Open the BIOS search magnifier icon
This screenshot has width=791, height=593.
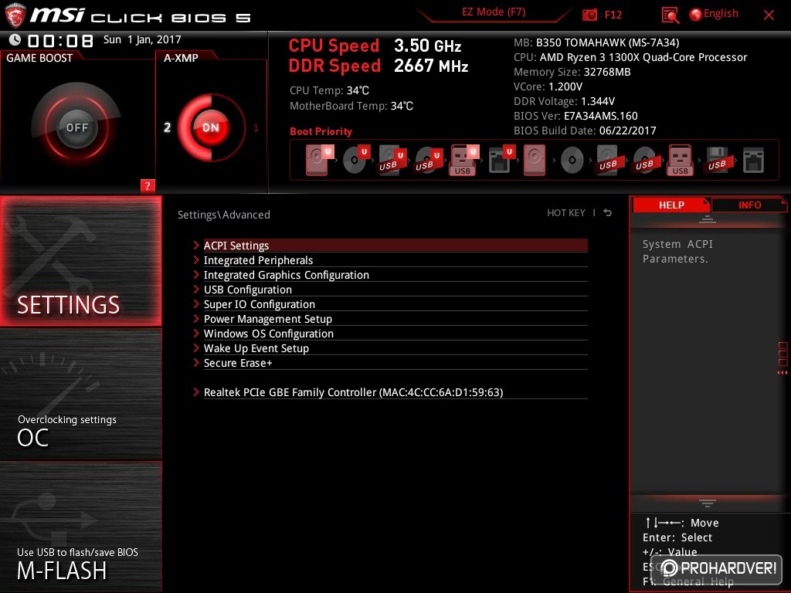point(670,15)
